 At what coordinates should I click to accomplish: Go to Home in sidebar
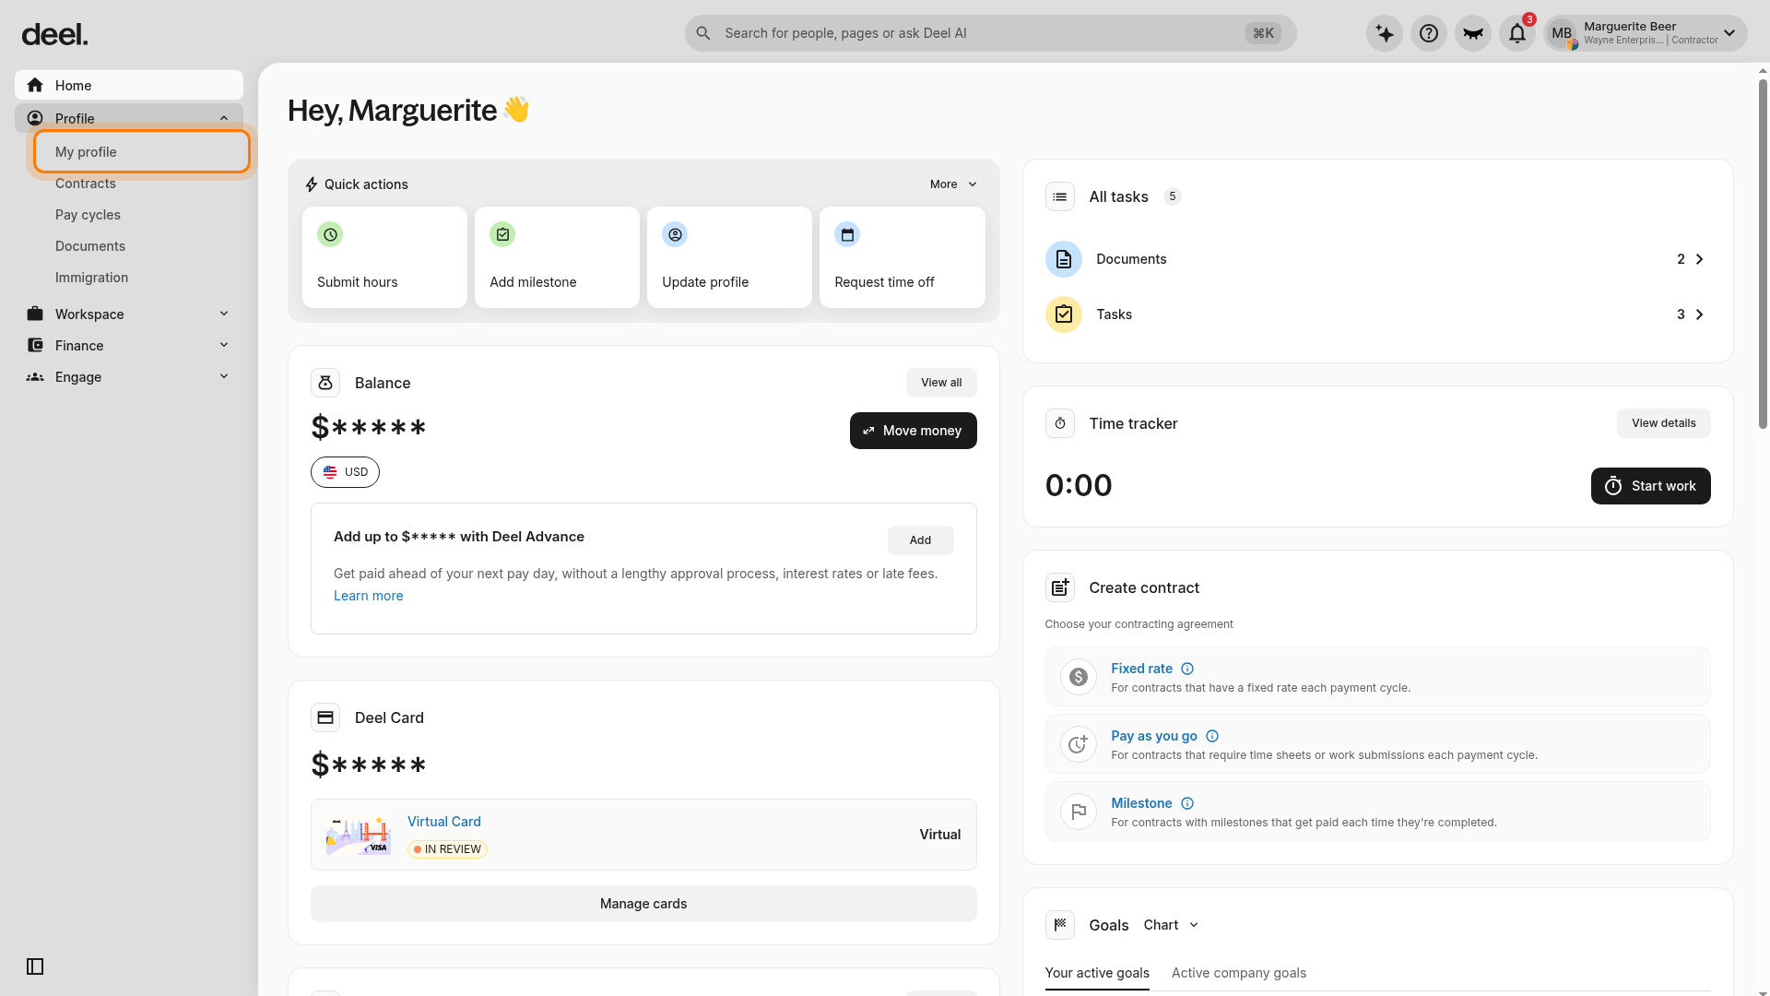tap(129, 85)
